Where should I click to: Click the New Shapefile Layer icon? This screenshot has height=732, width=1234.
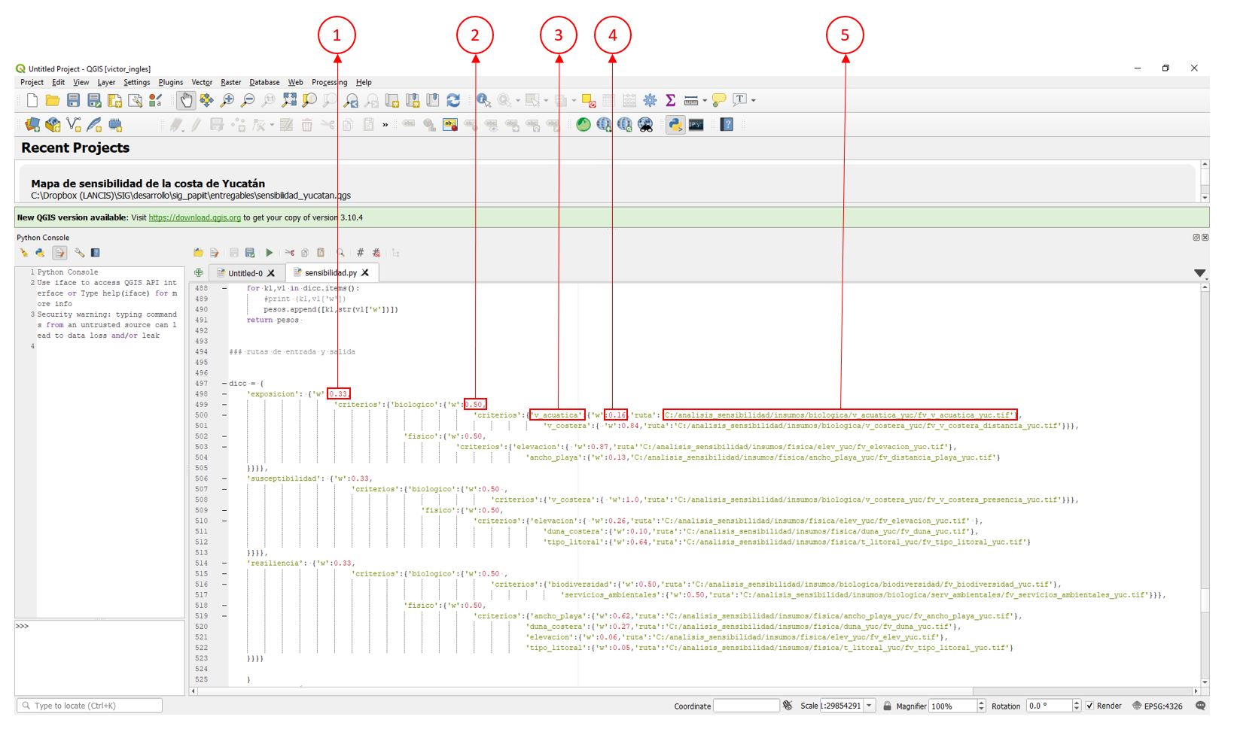(74, 125)
